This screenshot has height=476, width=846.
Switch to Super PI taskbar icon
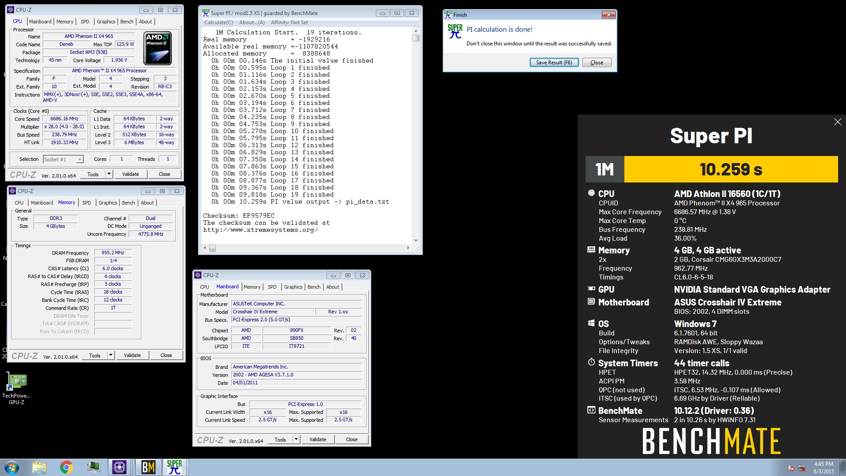click(x=174, y=467)
